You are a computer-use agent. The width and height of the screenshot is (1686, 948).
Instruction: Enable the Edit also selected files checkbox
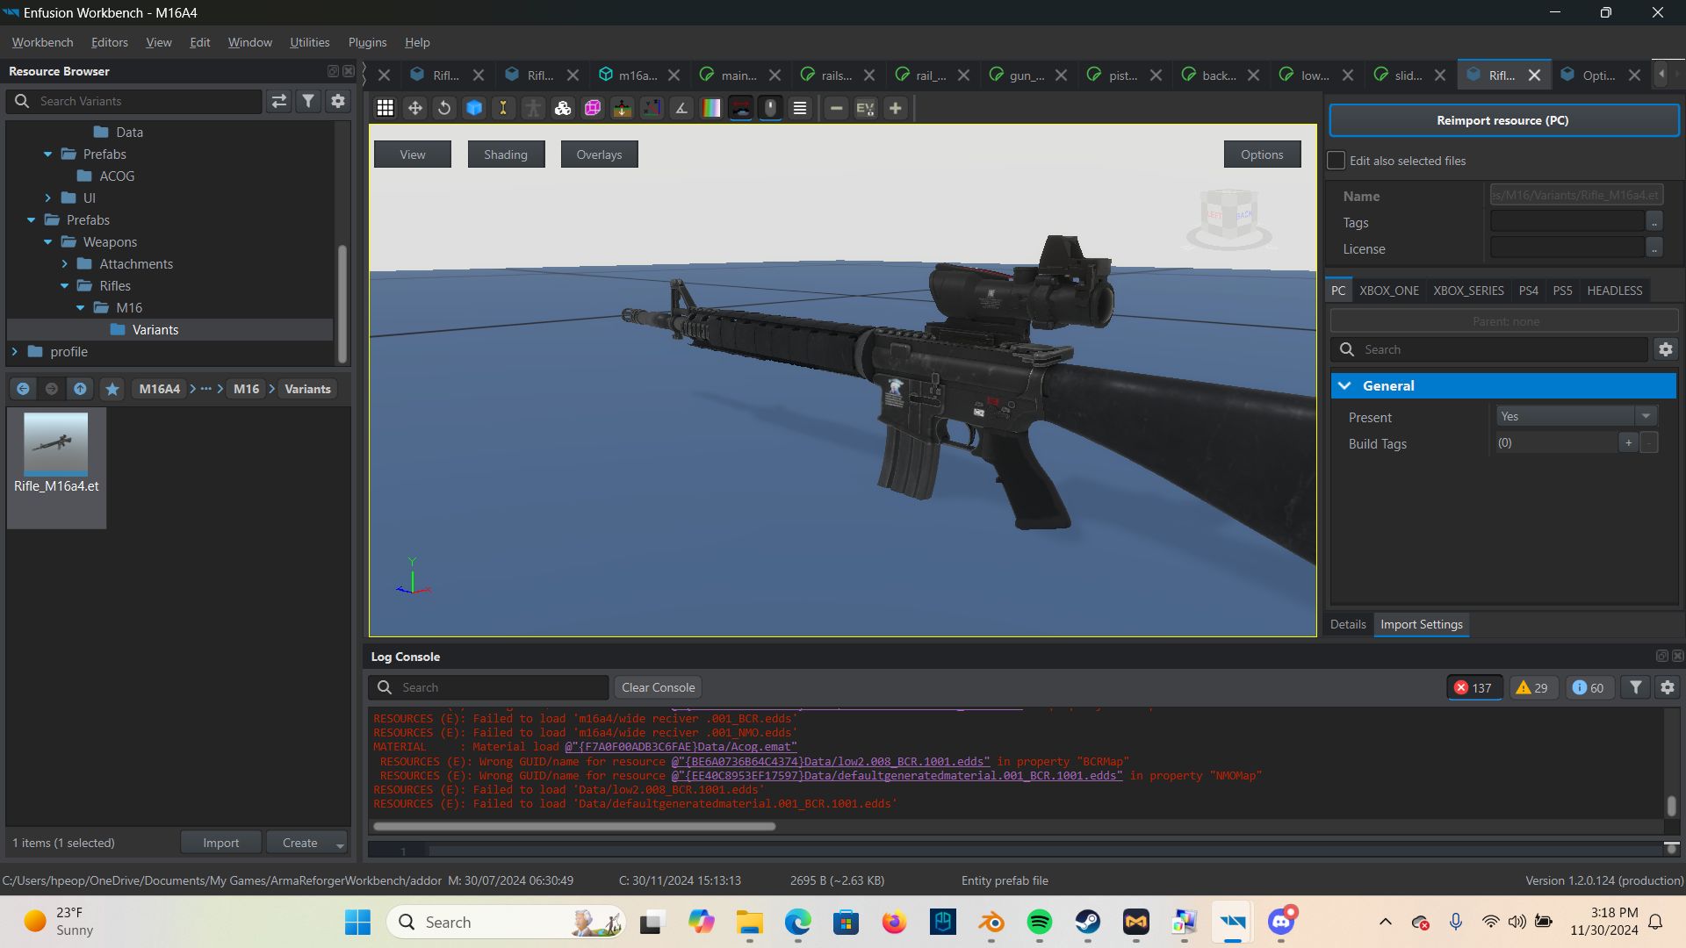click(1336, 161)
